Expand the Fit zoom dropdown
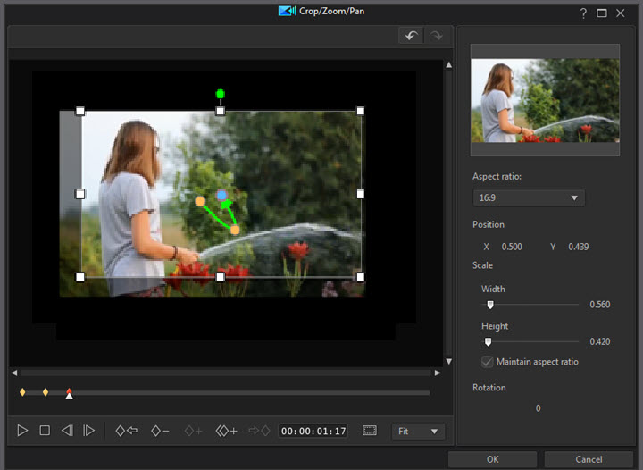643x470 pixels. click(418, 432)
